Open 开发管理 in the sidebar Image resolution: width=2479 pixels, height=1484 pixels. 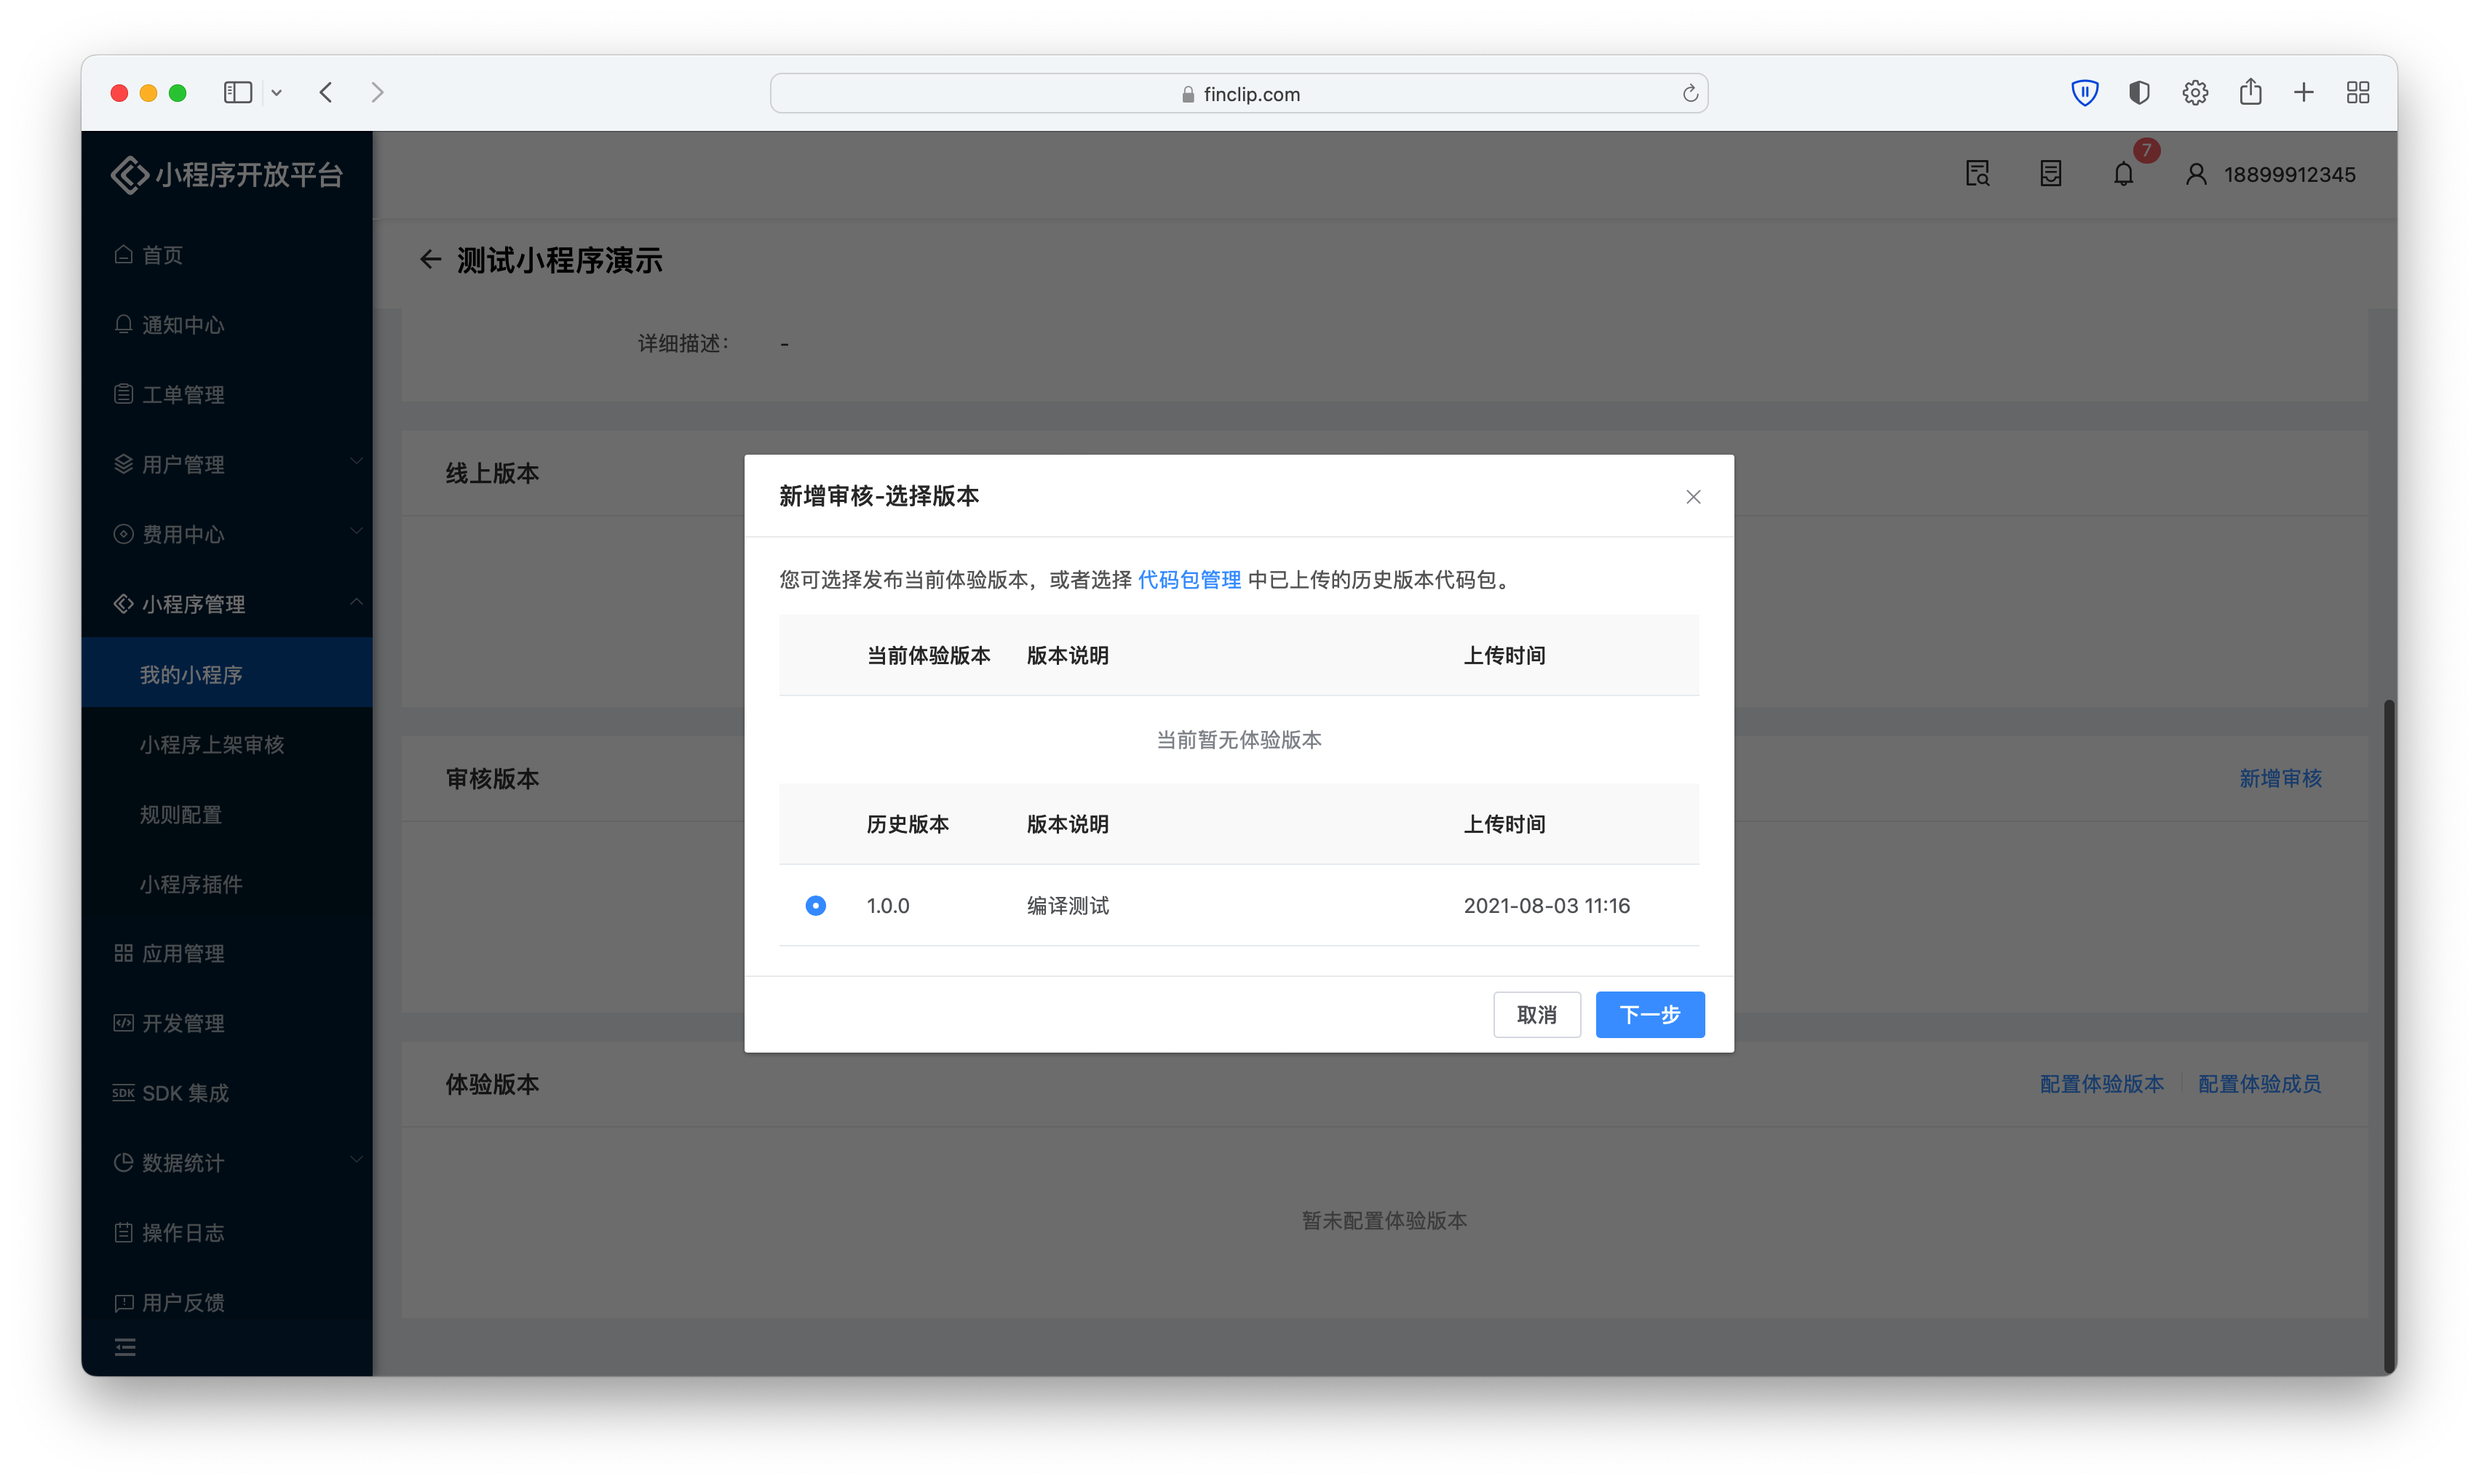point(227,1023)
